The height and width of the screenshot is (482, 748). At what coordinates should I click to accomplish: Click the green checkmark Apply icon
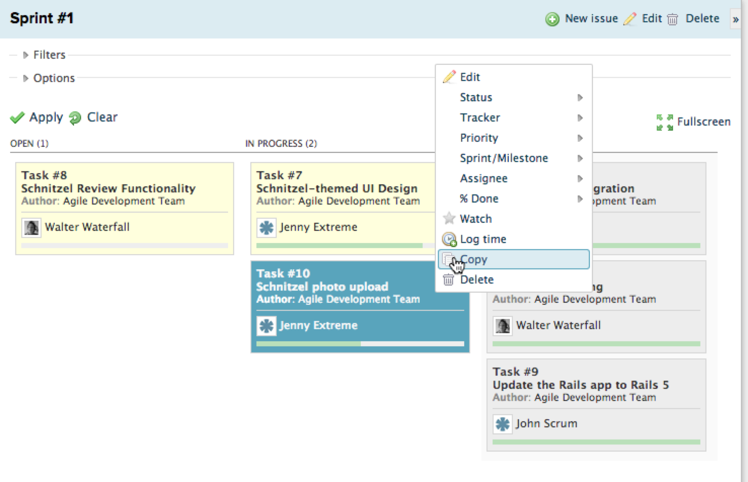pyautogui.click(x=17, y=117)
